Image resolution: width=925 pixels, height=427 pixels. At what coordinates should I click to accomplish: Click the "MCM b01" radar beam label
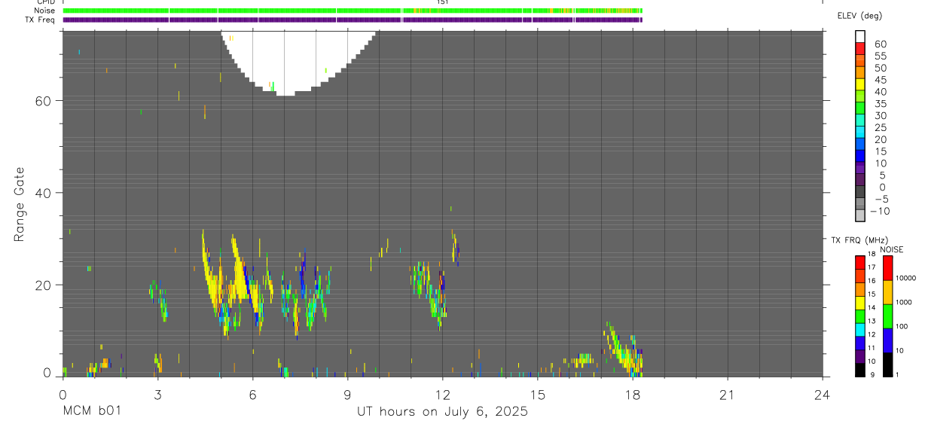pyautogui.click(x=91, y=412)
